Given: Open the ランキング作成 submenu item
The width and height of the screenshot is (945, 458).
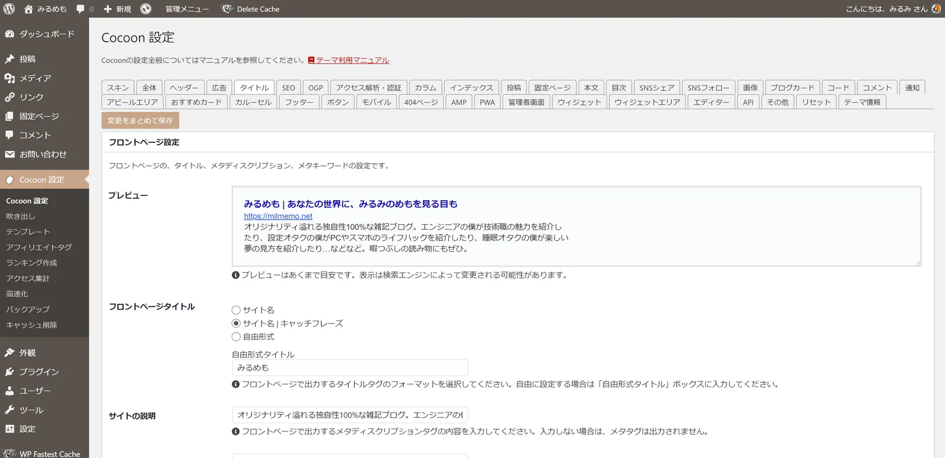Looking at the screenshot, I should pyautogui.click(x=31, y=263).
